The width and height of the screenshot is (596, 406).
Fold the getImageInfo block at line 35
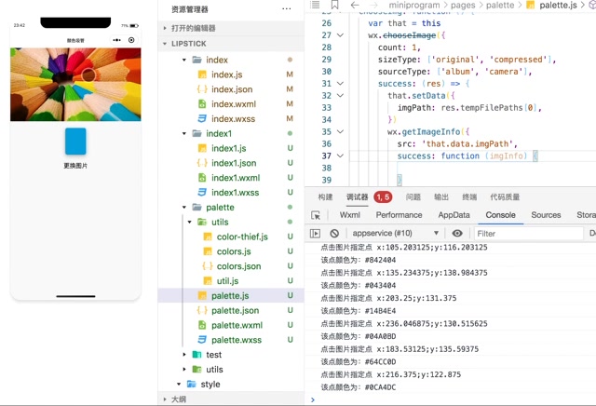(341, 132)
